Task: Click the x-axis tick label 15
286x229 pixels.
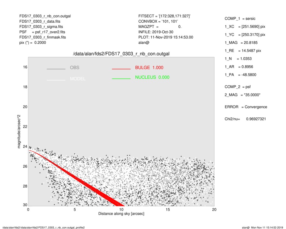Action: [x=168, y=210]
